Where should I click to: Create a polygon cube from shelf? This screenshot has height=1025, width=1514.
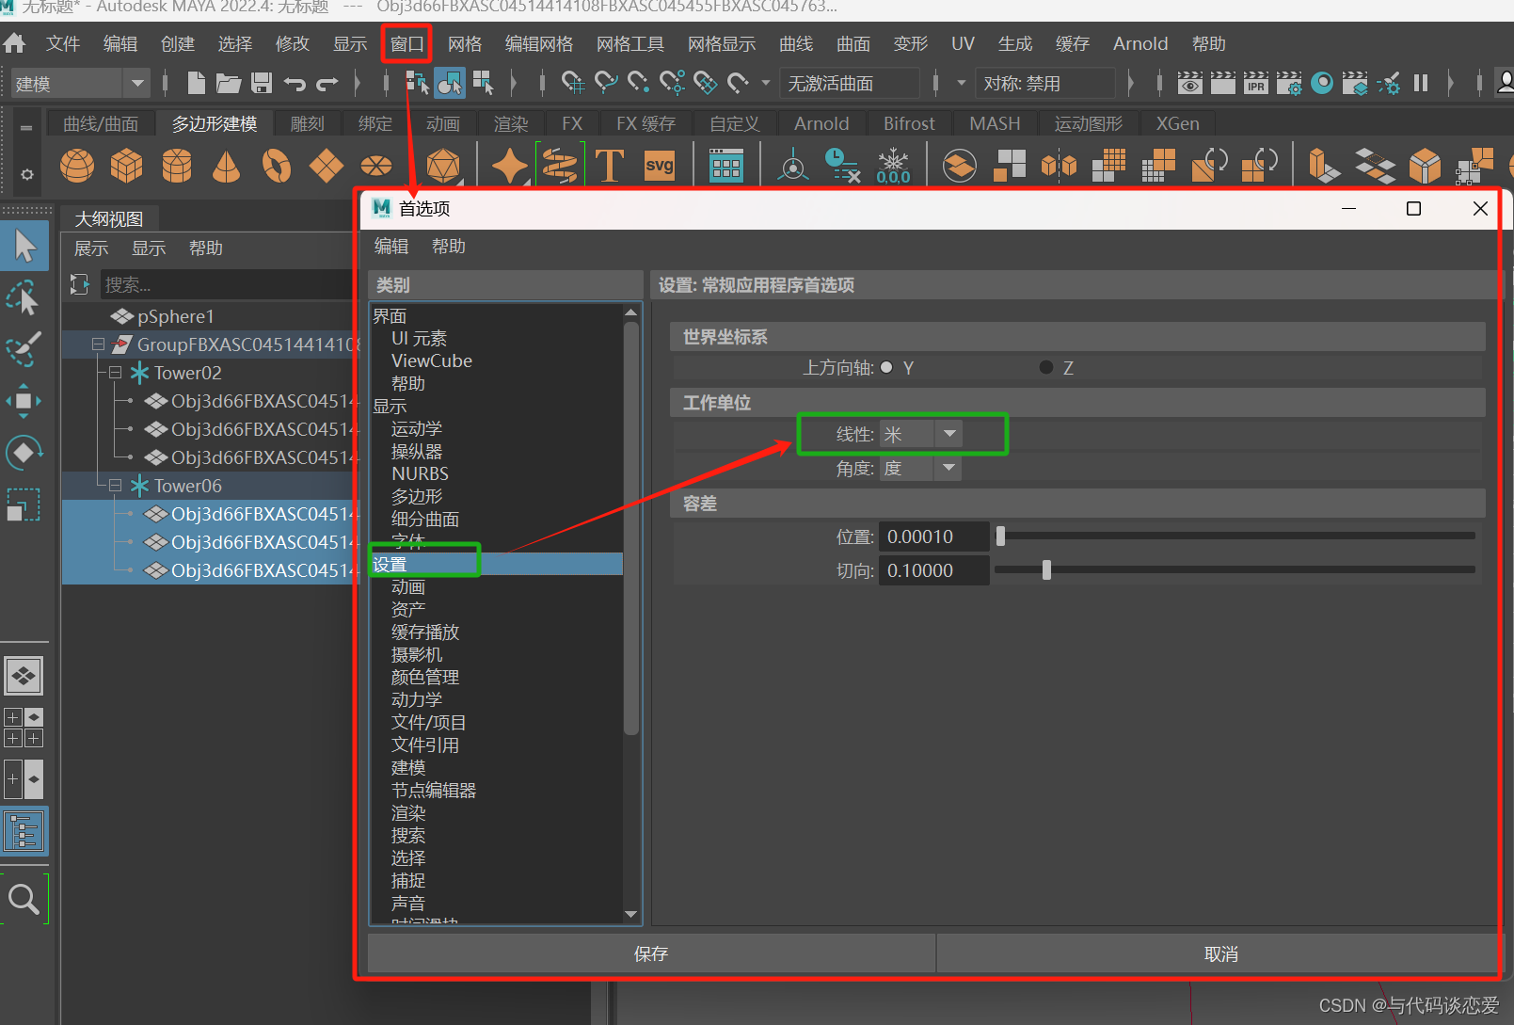click(126, 167)
